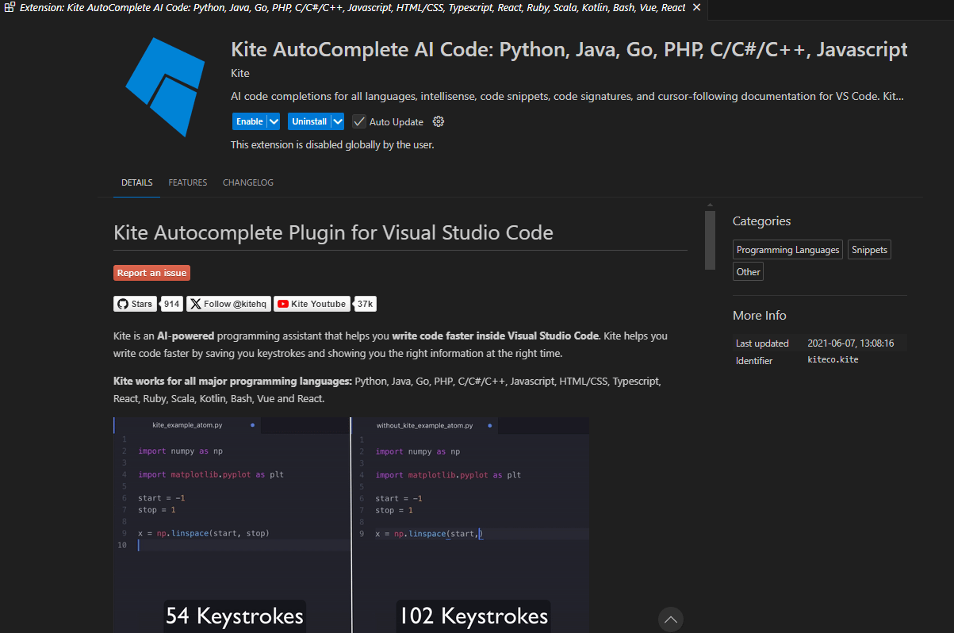Click the Categories heading
This screenshot has height=633, width=954.
761,221
